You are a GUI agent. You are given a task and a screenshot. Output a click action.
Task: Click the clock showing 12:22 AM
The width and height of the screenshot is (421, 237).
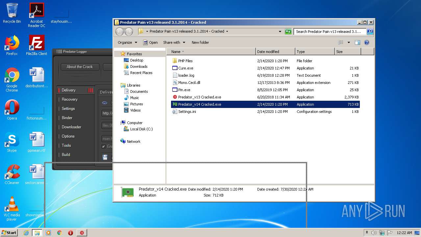404,233
